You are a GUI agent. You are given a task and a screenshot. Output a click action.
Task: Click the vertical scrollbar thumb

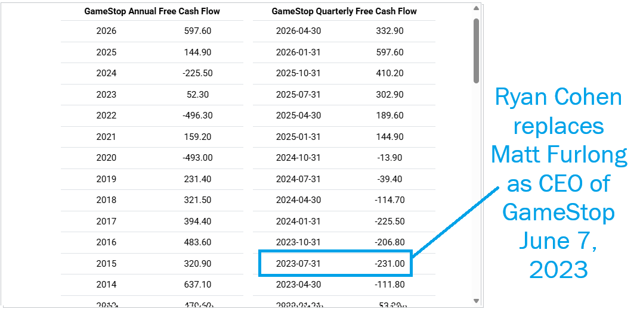click(x=476, y=51)
